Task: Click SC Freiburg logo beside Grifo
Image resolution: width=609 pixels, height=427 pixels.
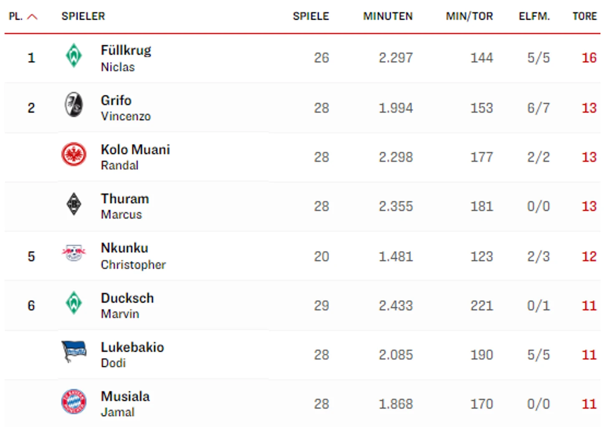Action: 74,104
